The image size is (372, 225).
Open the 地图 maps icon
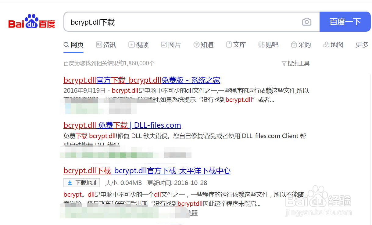coord(326,45)
